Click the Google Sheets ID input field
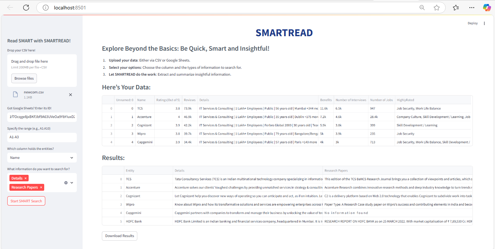The width and height of the screenshot is (495, 249). [x=42, y=117]
